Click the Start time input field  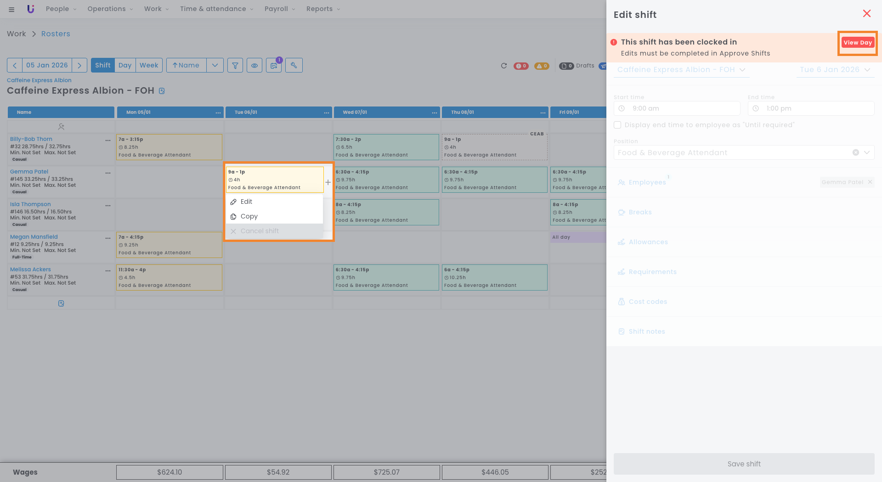click(677, 108)
